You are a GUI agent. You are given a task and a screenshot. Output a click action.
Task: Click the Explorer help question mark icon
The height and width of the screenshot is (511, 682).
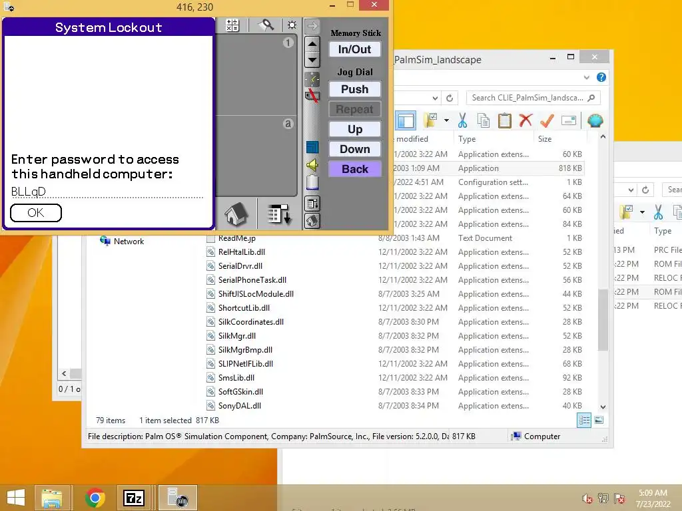point(601,77)
